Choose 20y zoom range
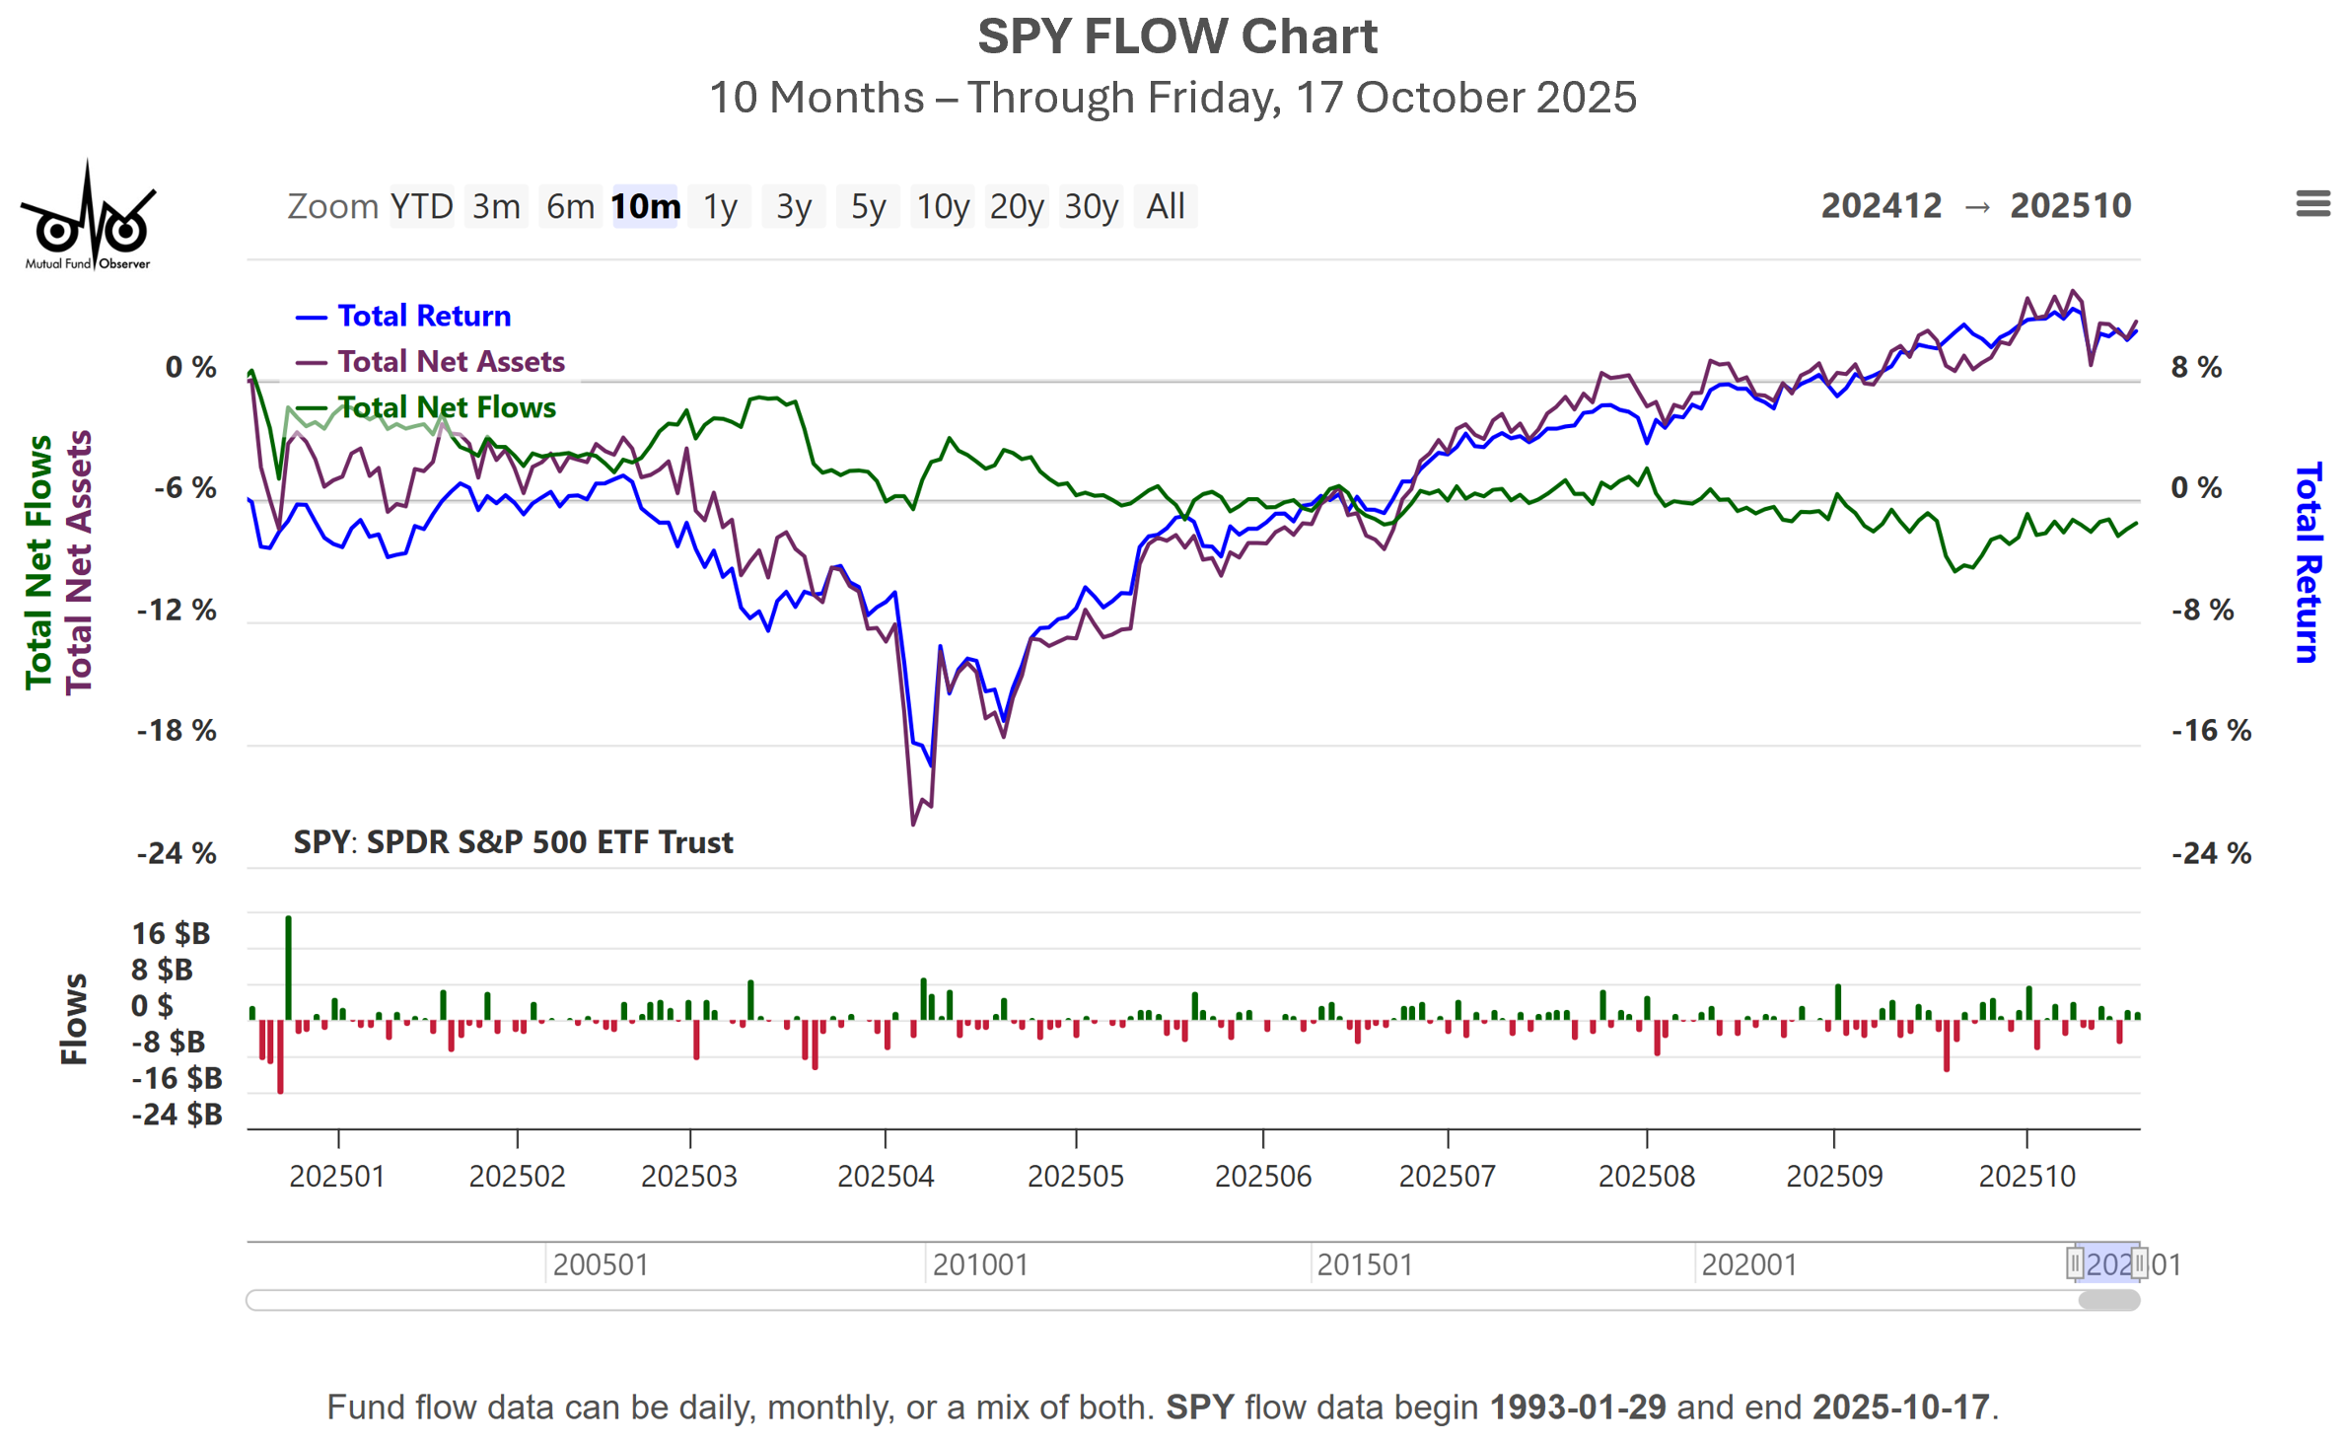 [x=1017, y=206]
